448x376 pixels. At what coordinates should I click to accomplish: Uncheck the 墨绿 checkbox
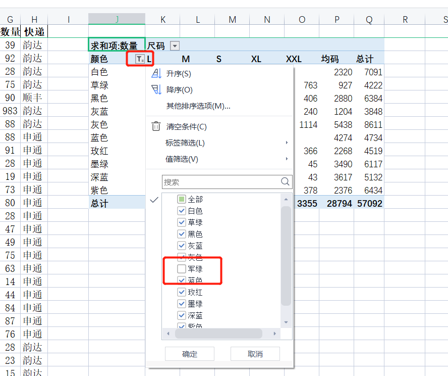tap(182, 304)
